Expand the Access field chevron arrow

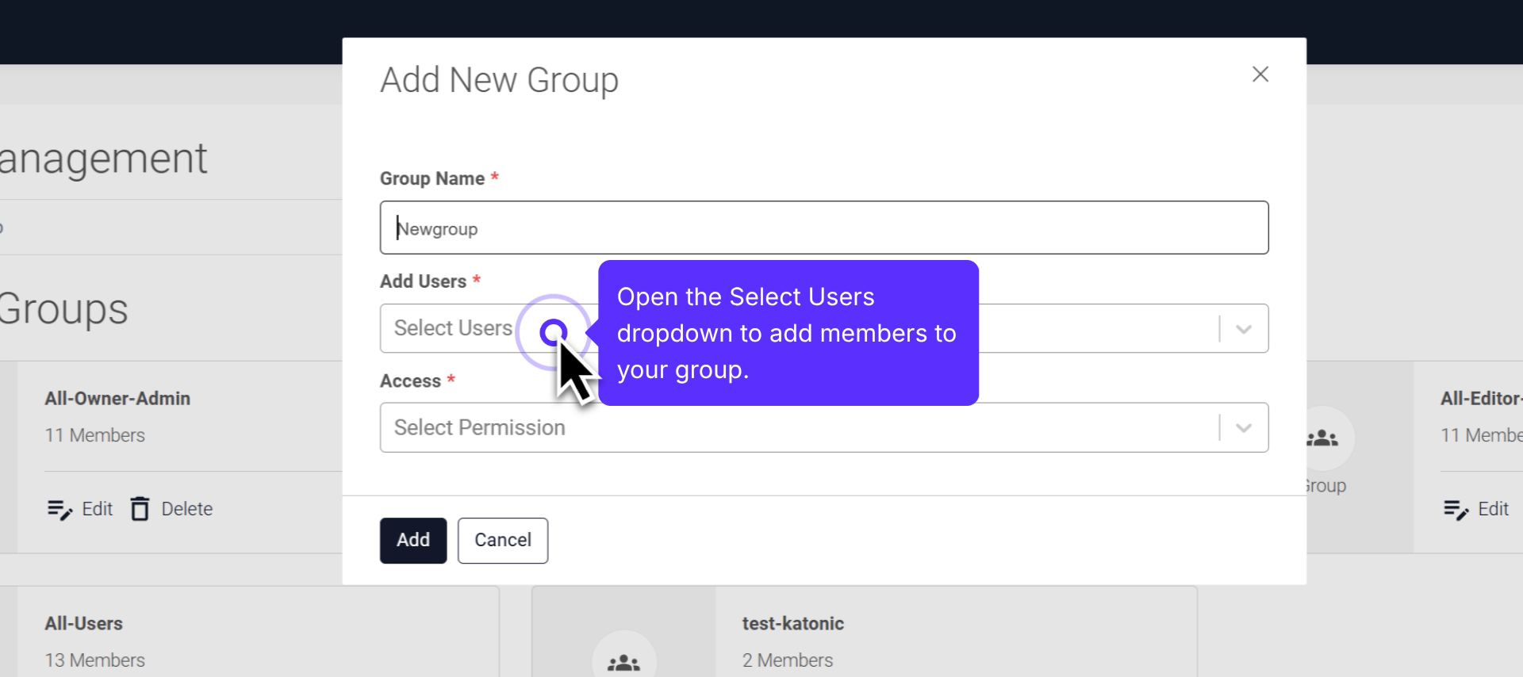[1243, 428]
